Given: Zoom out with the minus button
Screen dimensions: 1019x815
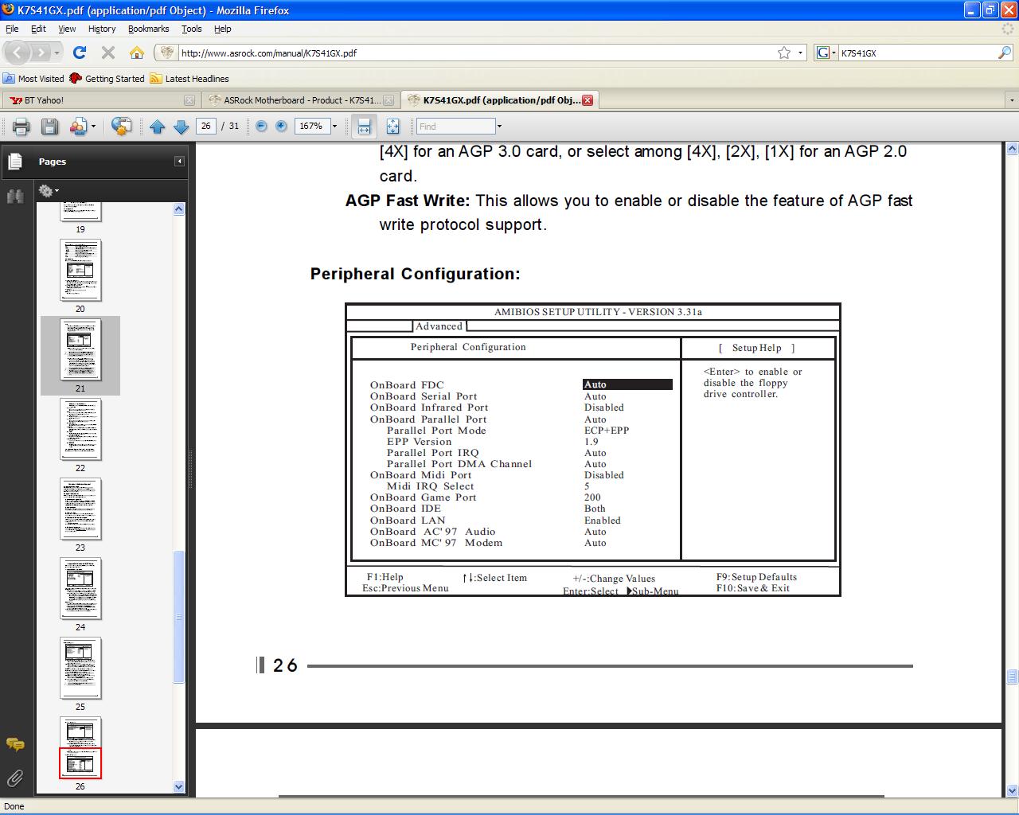Looking at the screenshot, I should coord(261,127).
